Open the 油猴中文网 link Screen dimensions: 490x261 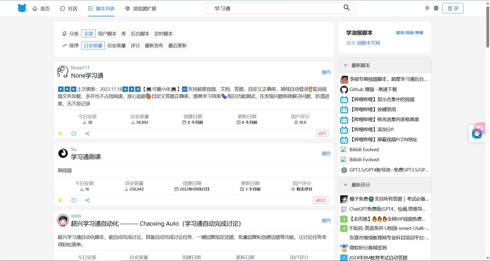click(x=368, y=43)
